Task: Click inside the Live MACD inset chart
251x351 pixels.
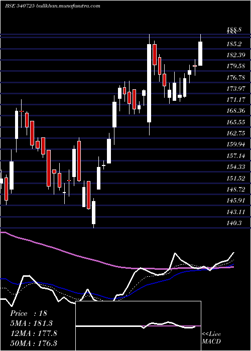Action: [x=138, y=326]
